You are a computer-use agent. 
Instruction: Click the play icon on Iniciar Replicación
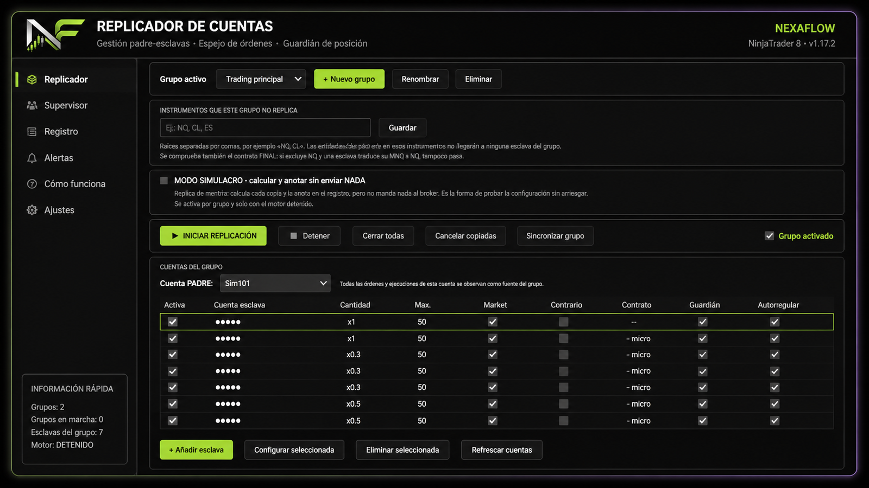[175, 236]
